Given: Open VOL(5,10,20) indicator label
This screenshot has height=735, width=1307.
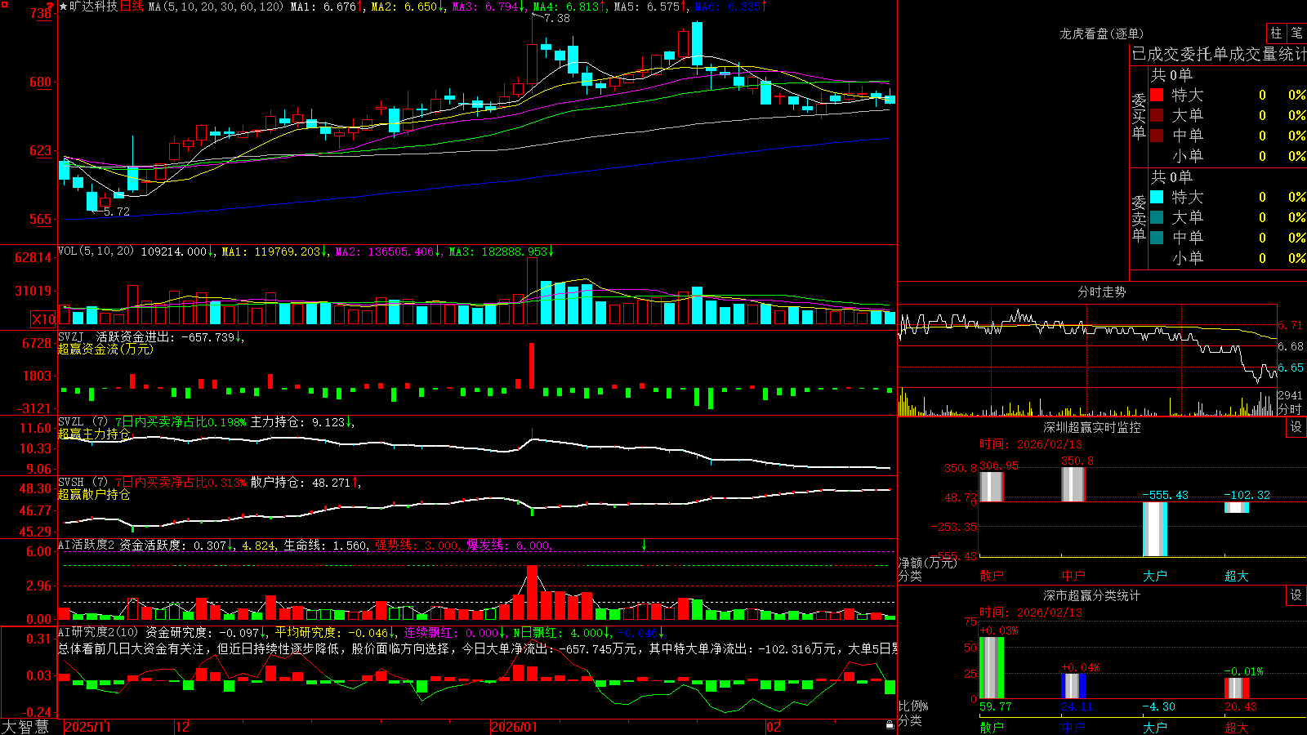Looking at the screenshot, I should click(x=96, y=252).
